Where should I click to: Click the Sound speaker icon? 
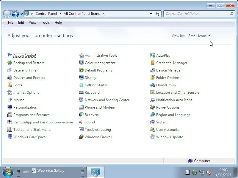click(81, 122)
